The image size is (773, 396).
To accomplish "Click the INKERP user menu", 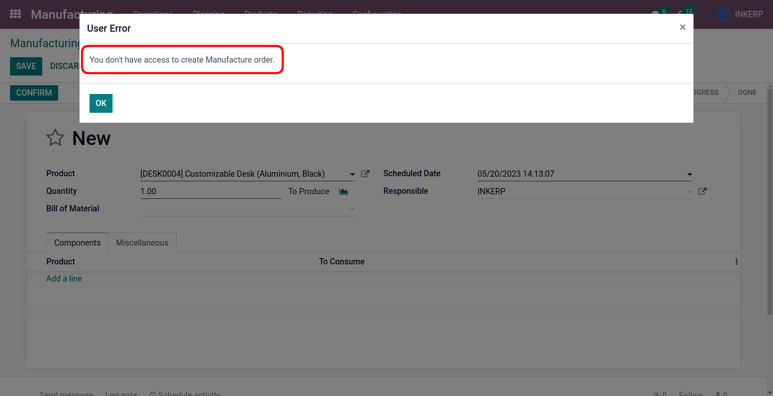I will coord(740,14).
